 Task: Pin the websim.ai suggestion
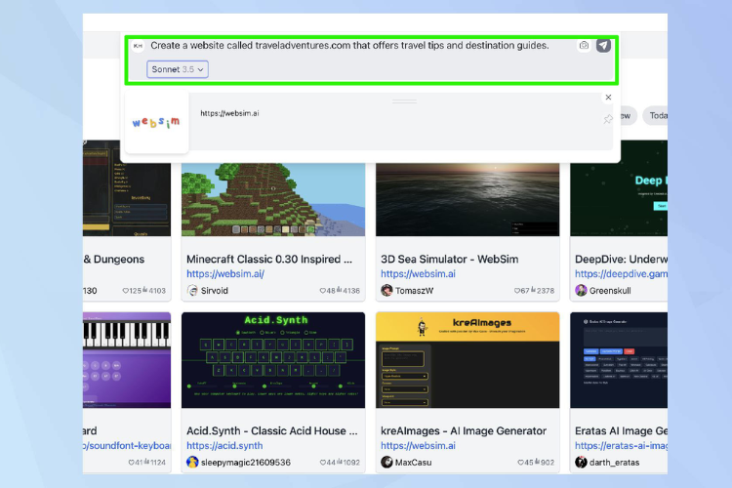[x=607, y=119]
